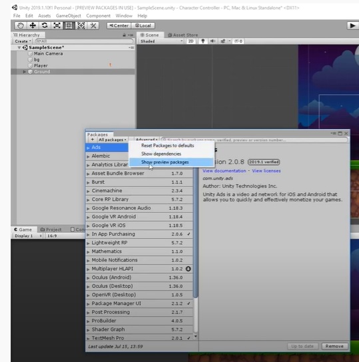Select the Scale tool
Viewport: 359px width, 362px height.
point(57,26)
